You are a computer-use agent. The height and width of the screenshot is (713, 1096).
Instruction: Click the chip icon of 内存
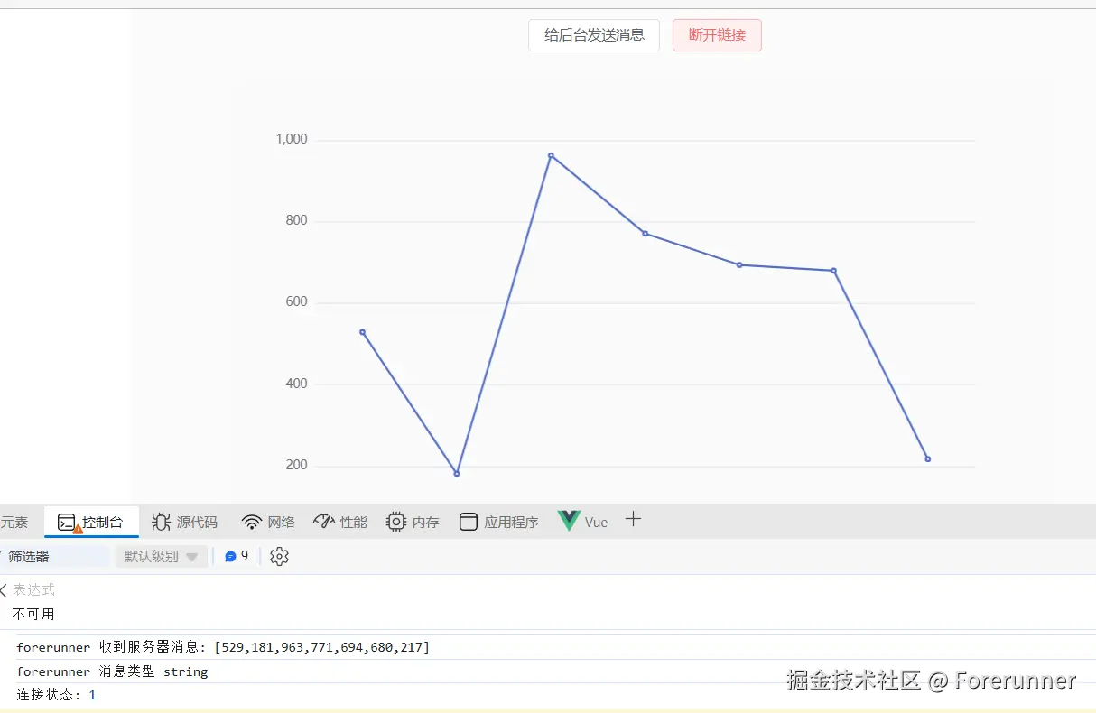[395, 522]
